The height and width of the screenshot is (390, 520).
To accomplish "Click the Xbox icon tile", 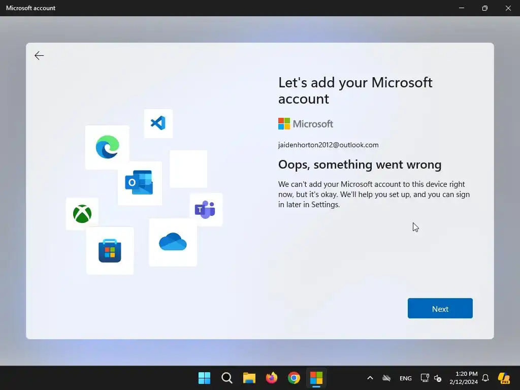I will coord(82,214).
